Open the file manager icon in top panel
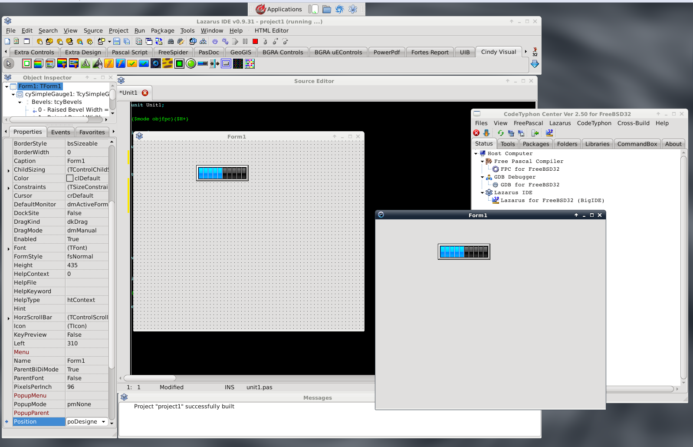Viewport: 693px width, 447px height. point(327,9)
